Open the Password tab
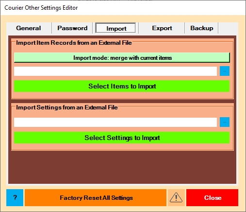The width and height of the screenshot is (246, 212). pos(72,28)
